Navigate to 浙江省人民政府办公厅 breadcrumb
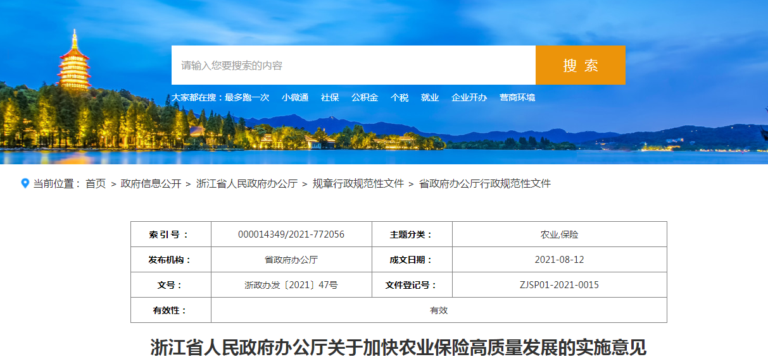 pyautogui.click(x=247, y=184)
